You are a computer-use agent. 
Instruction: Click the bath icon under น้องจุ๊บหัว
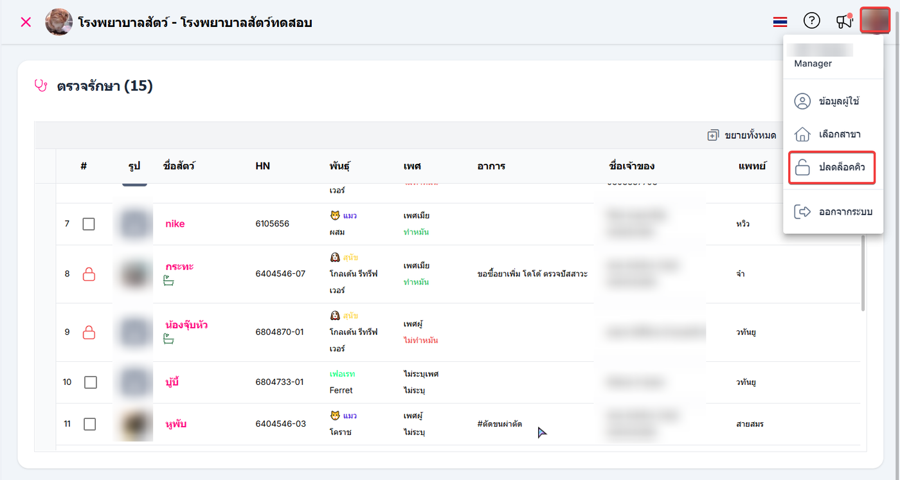point(169,339)
